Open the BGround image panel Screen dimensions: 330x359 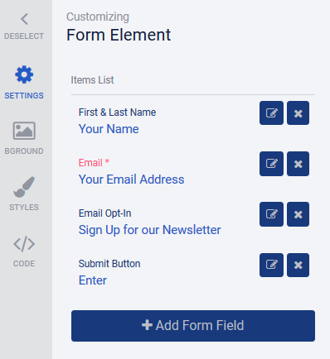point(24,138)
